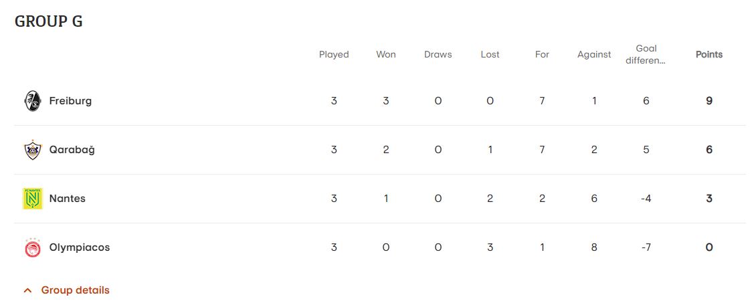The image size is (754, 305).
Task: Collapse the Group details chevron arrow
Action: [x=27, y=290]
